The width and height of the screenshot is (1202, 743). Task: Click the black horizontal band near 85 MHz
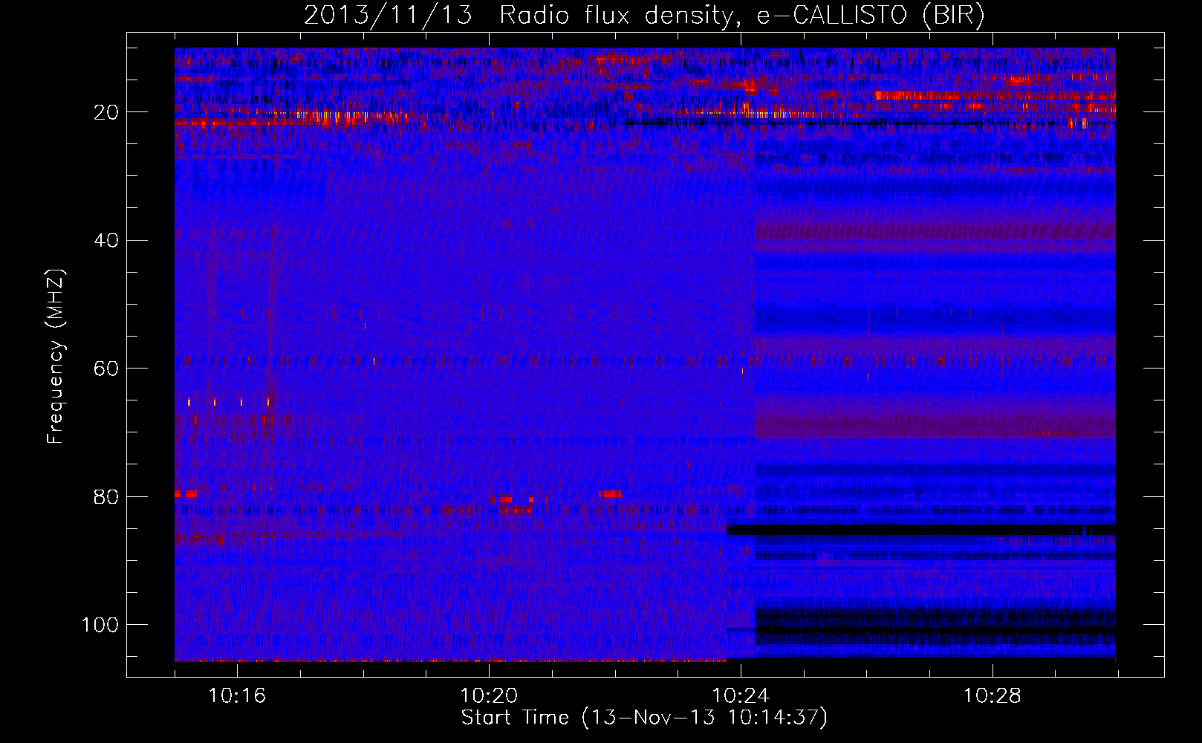tap(921, 530)
